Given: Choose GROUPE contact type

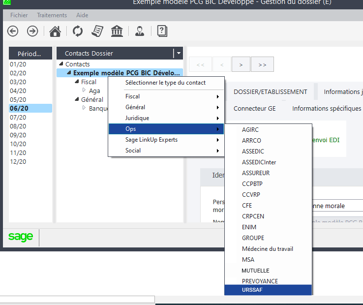Looking at the screenshot, I should click(x=268, y=238).
